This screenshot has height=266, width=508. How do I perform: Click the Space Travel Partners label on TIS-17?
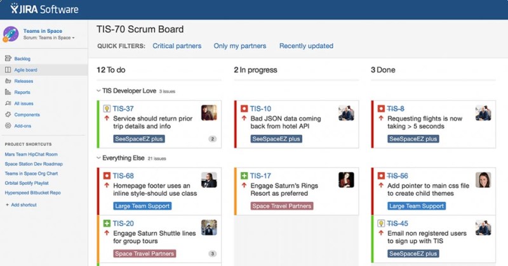(x=281, y=206)
